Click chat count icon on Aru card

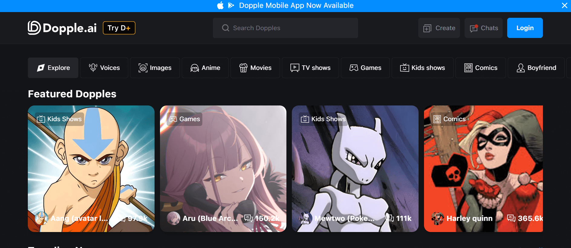click(248, 218)
